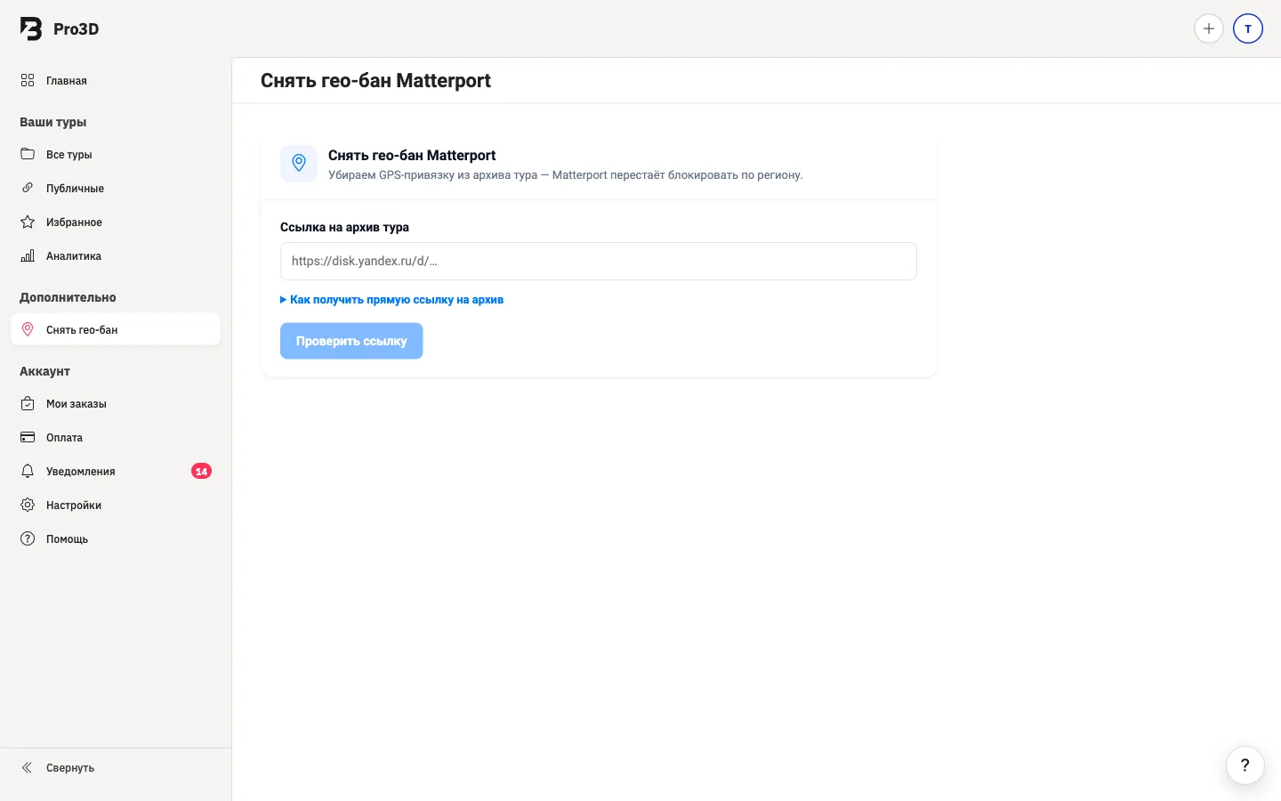Click the plus button in the header

[x=1208, y=28]
